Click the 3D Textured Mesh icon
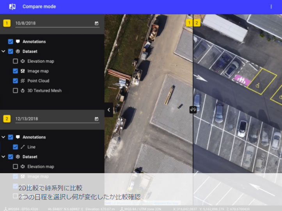This screenshot has height=211, width=282. [23, 90]
